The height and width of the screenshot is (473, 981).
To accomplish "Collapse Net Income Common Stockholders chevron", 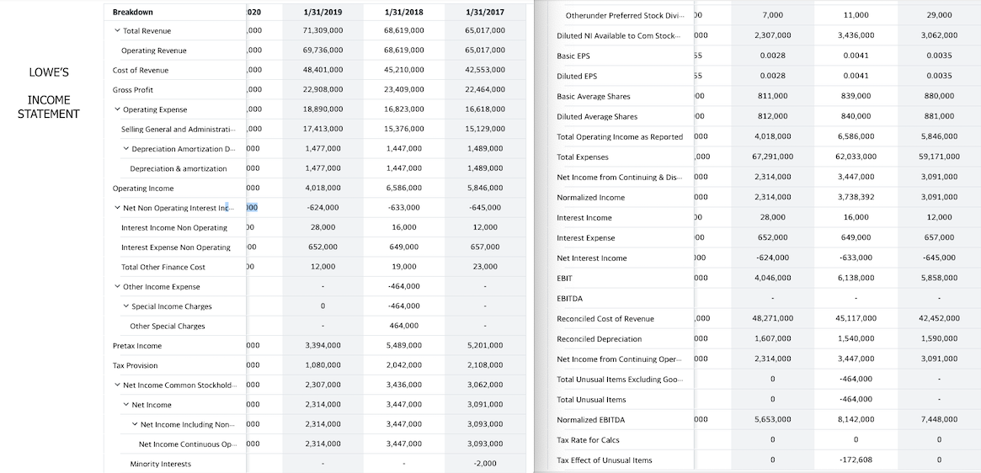I will pyautogui.click(x=117, y=385).
